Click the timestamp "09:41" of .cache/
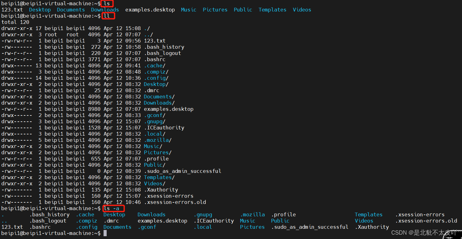Screen dimensions: 462x239 (133, 65)
